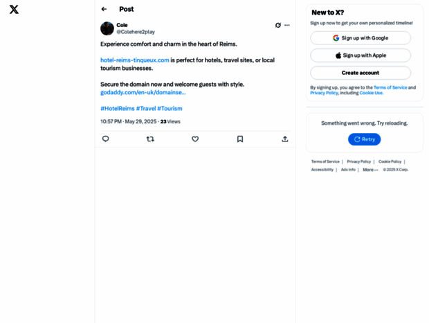Open the Accessibility footer link
The width and height of the screenshot is (429, 323).
(322, 170)
